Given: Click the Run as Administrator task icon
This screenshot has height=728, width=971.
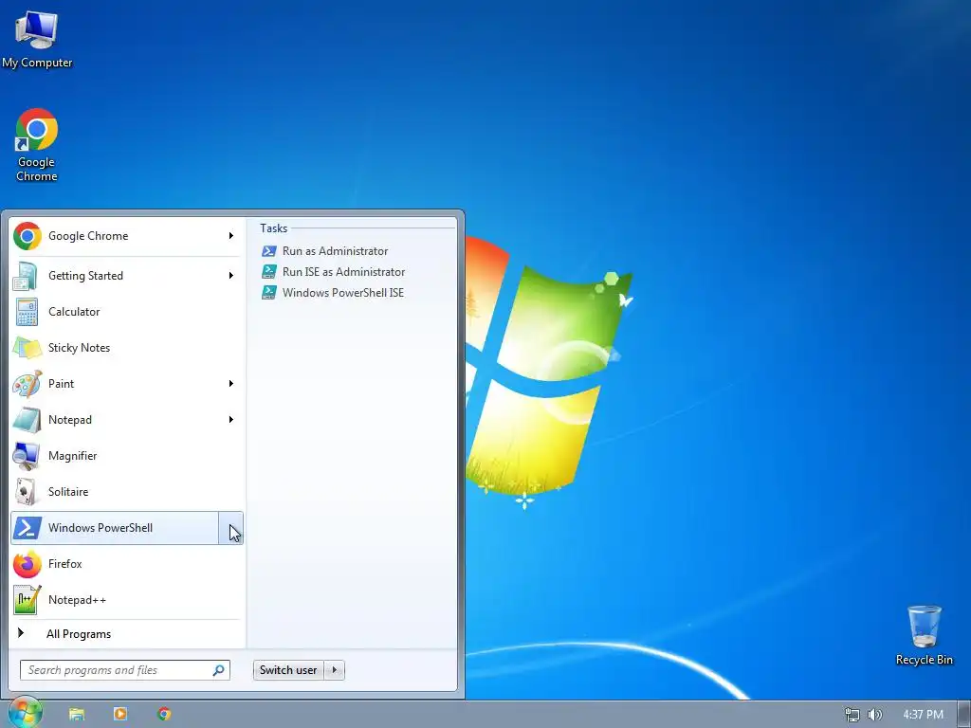Looking at the screenshot, I should [268, 250].
